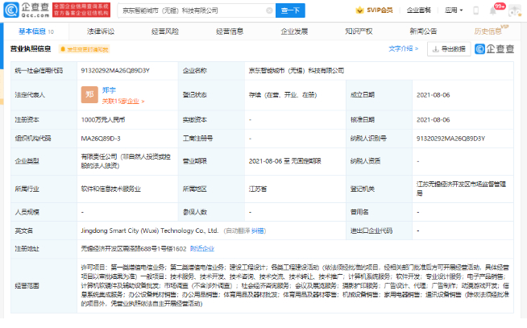Select the 经营范围 business scope text
The image size is (527, 328).
pyautogui.click(x=295, y=285)
